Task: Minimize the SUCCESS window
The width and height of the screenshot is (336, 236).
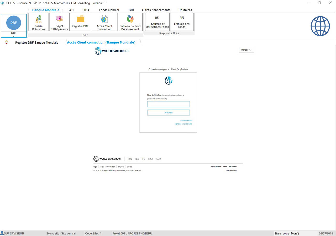Action: (308, 3)
